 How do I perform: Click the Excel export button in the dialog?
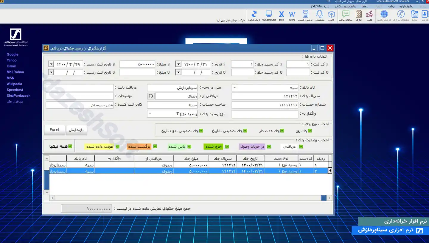[55, 130]
